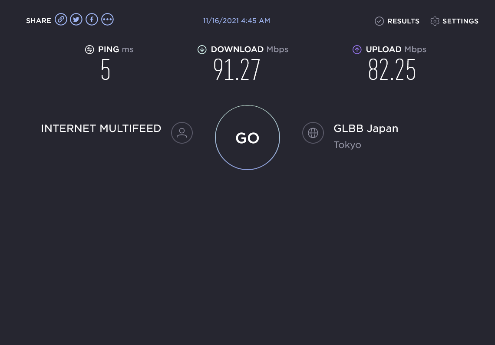The width and height of the screenshot is (495, 345).
Task: Click the INTERNET MULTIFEED provider name
Action: click(x=101, y=128)
